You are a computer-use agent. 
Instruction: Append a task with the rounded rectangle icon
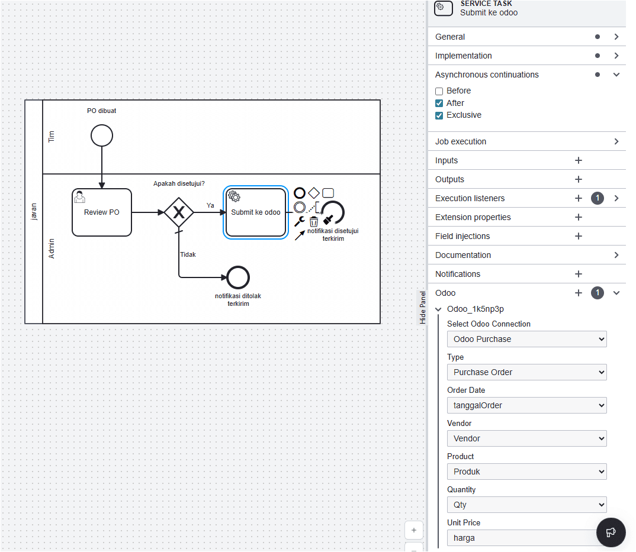click(x=328, y=193)
